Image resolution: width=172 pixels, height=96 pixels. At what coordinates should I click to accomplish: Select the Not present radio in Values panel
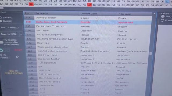(x=163, y=17)
